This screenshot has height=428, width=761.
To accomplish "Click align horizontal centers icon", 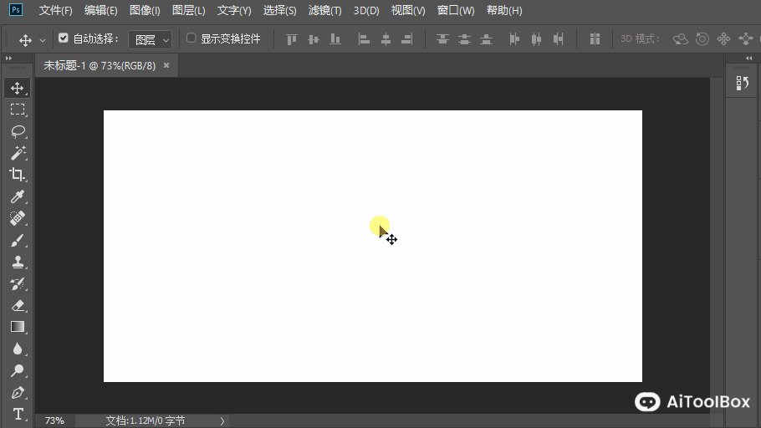I will (386, 39).
